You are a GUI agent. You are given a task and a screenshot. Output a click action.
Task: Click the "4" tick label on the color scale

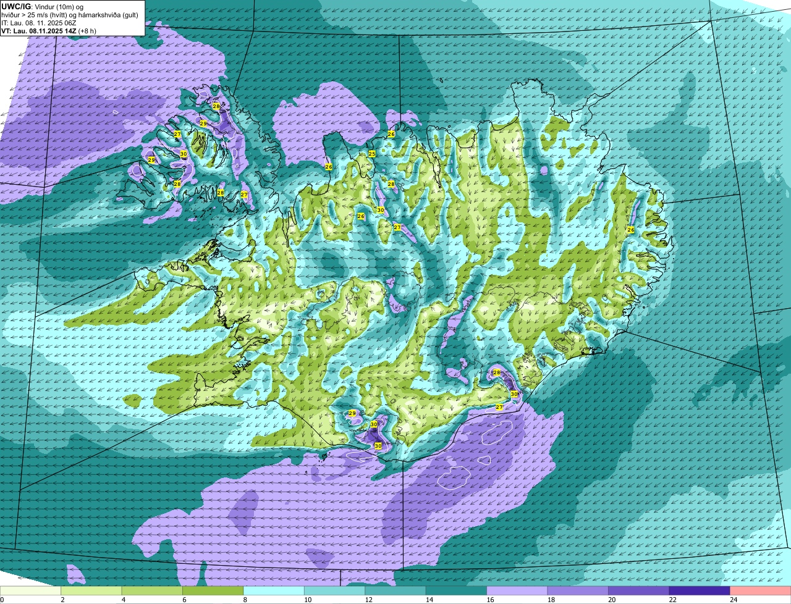pyautogui.click(x=123, y=599)
